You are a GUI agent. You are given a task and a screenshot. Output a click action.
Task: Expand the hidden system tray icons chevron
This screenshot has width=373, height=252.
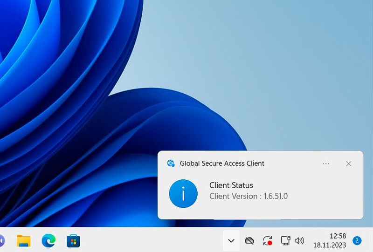(x=231, y=241)
